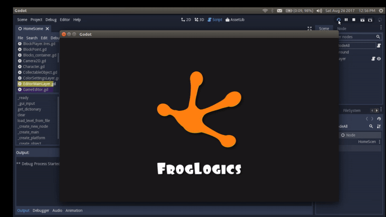Open the script editor Search menu

tap(32, 38)
